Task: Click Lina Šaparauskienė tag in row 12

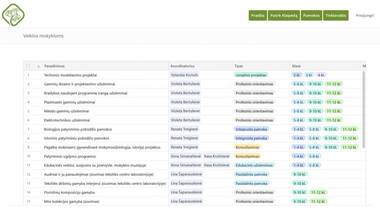Action: point(186,174)
